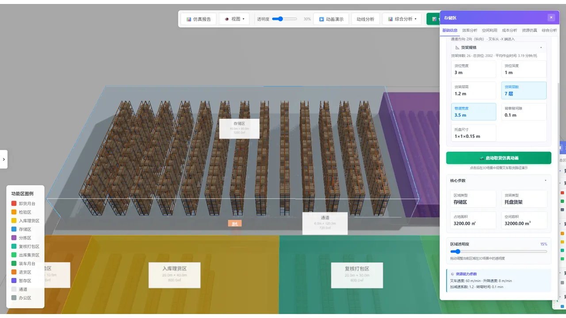
Task: Click the 装车月台 legend swatch
Action: click(14, 264)
